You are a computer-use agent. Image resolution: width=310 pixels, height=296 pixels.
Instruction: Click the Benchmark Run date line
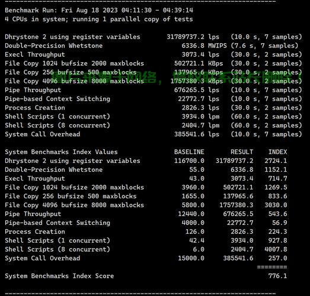99,10
